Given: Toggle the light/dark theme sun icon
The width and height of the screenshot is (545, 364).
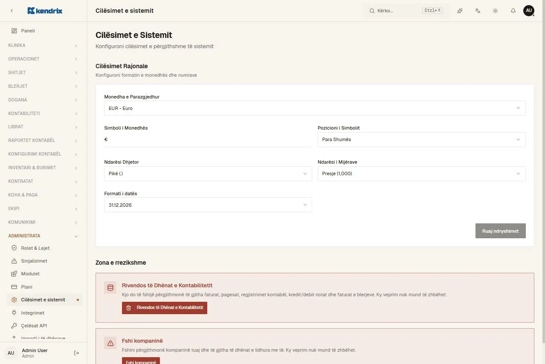Looking at the screenshot, I should (495, 11).
